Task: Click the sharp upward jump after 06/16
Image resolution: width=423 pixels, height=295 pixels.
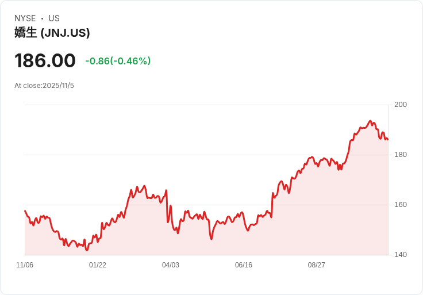Action: click(x=272, y=204)
